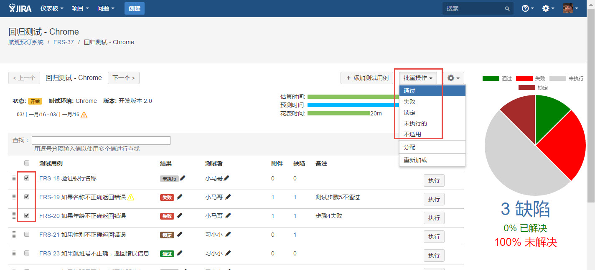Click the gray 未执行 legend swatch
The image size is (595, 270).
[557, 78]
